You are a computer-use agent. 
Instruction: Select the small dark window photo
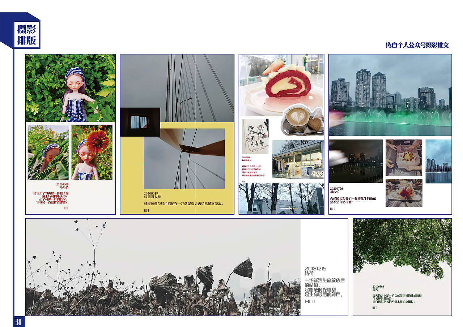tap(140, 122)
